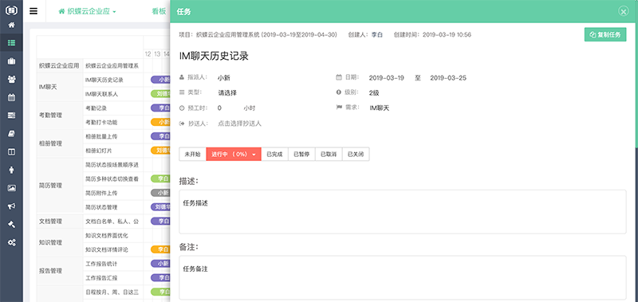Click inside the 描述 text area
This screenshot has width=638, height=302.
tap(403, 212)
